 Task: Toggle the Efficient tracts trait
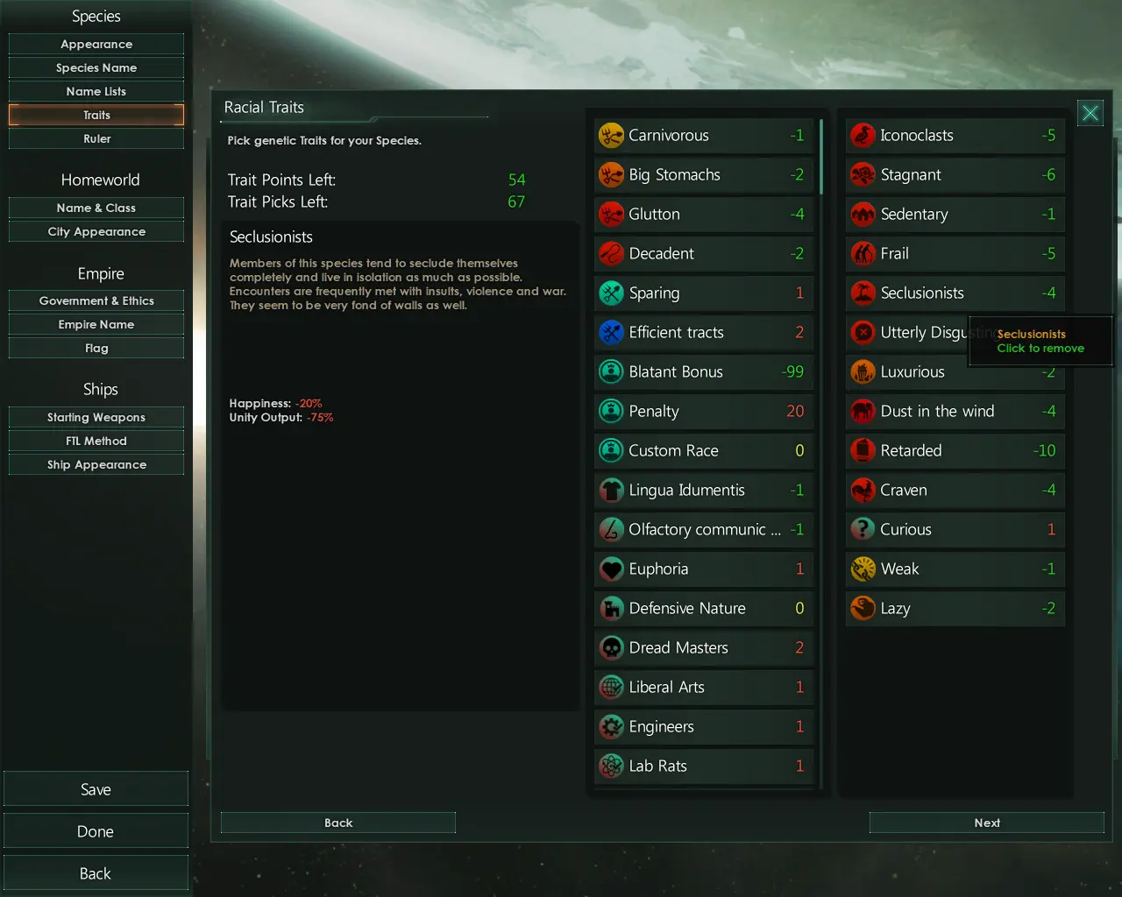[x=704, y=333]
